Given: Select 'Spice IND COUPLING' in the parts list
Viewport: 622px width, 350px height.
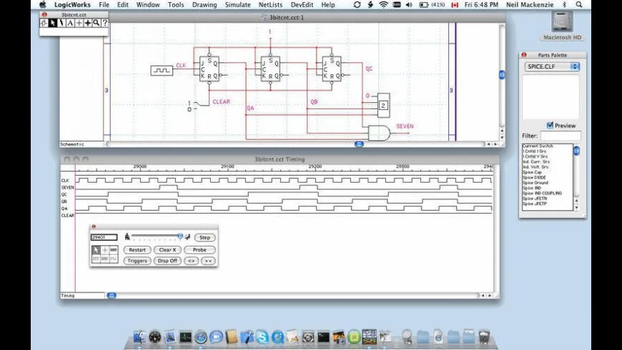Looking at the screenshot, I should click(542, 193).
